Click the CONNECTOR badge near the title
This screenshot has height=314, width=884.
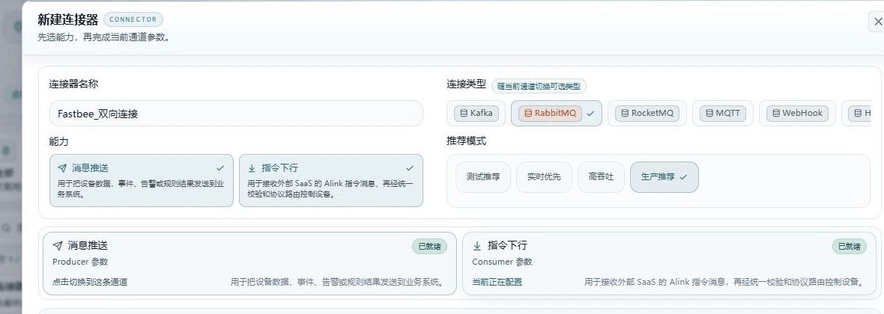coord(133,19)
